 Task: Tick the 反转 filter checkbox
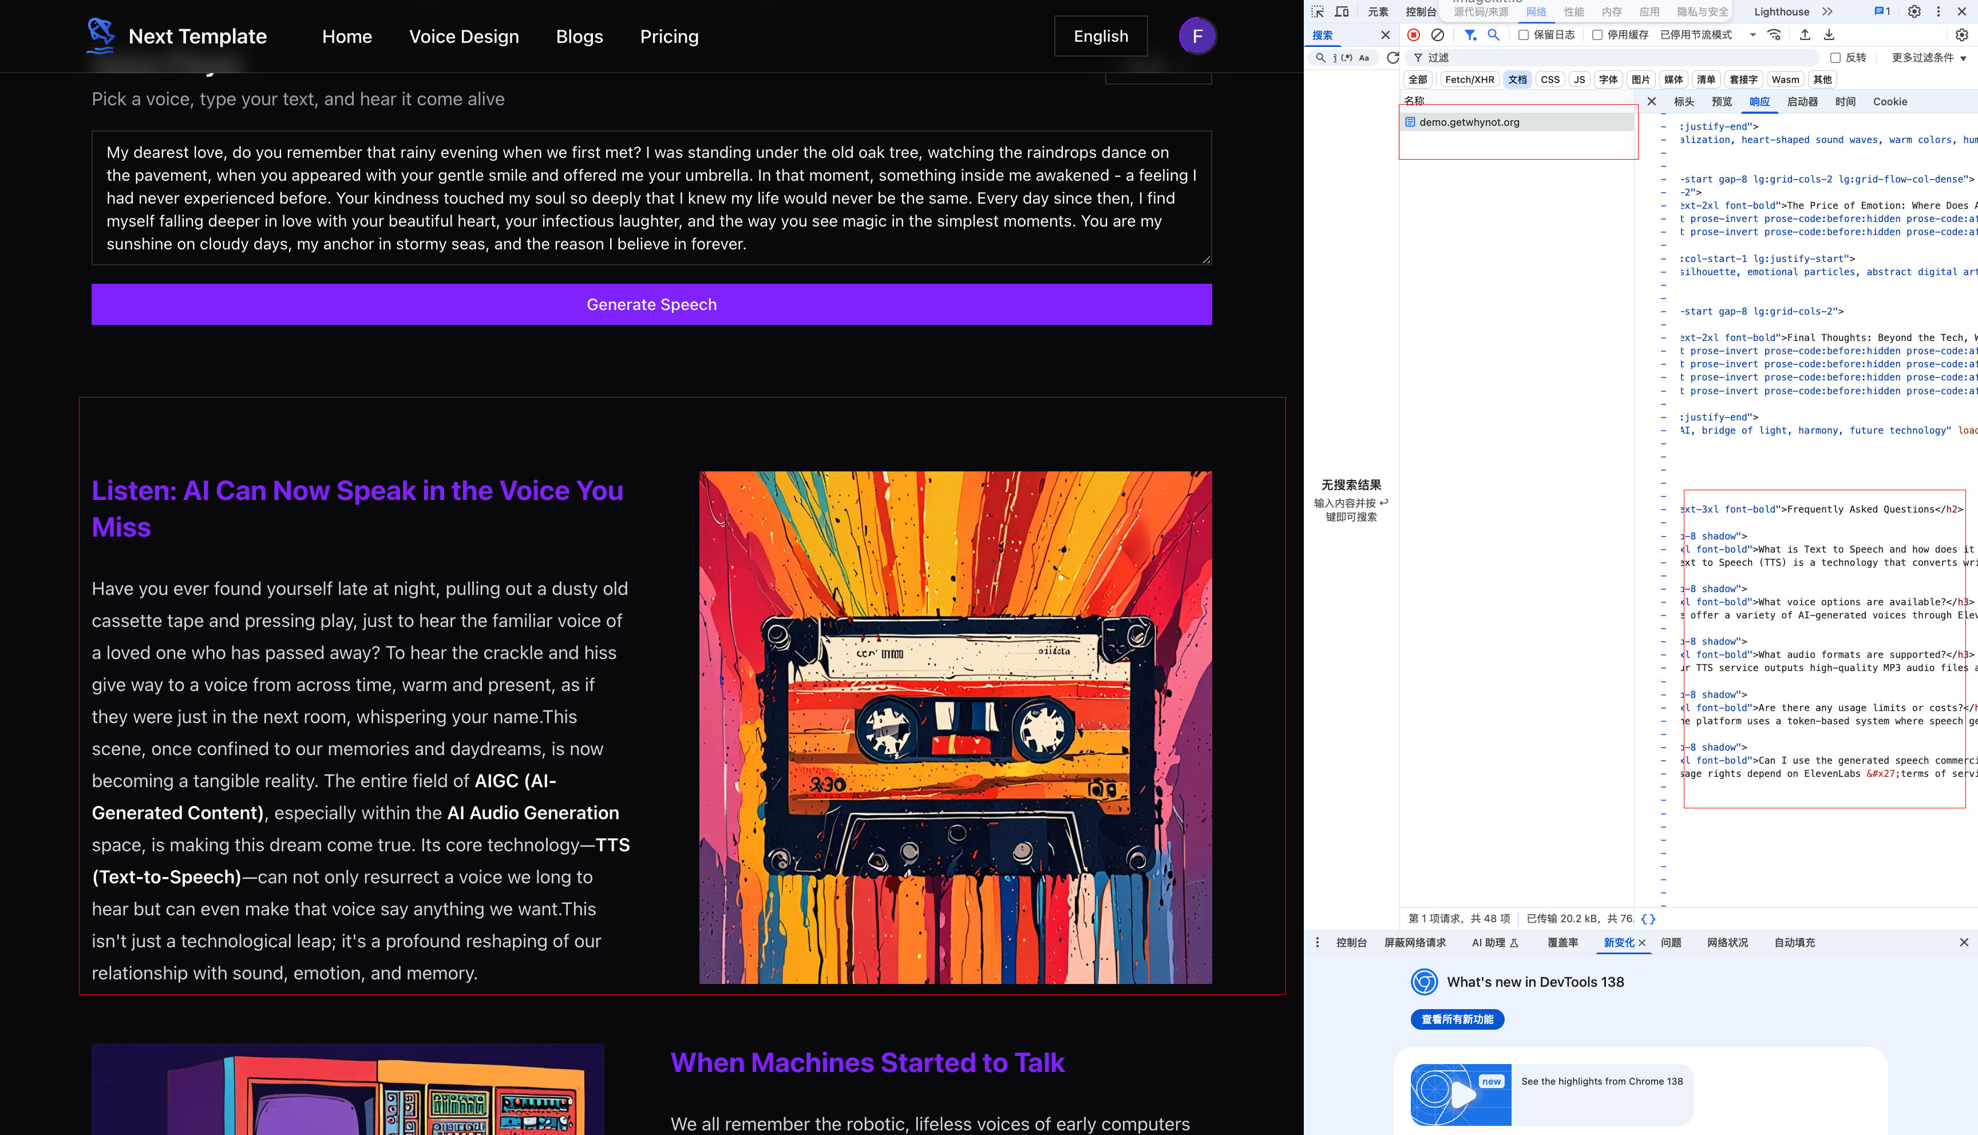click(x=1835, y=58)
